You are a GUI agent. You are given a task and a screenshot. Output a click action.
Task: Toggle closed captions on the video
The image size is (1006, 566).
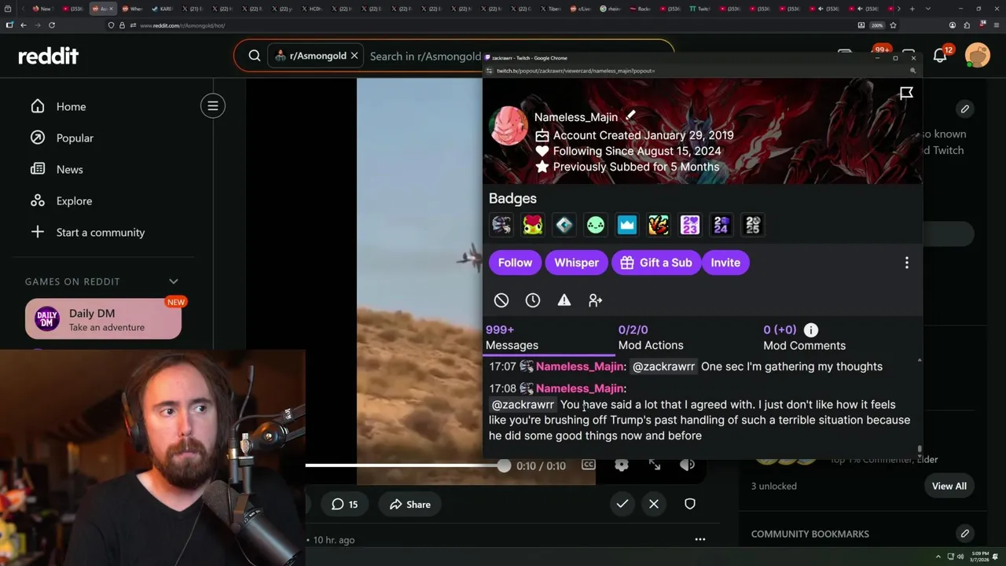pyautogui.click(x=588, y=465)
